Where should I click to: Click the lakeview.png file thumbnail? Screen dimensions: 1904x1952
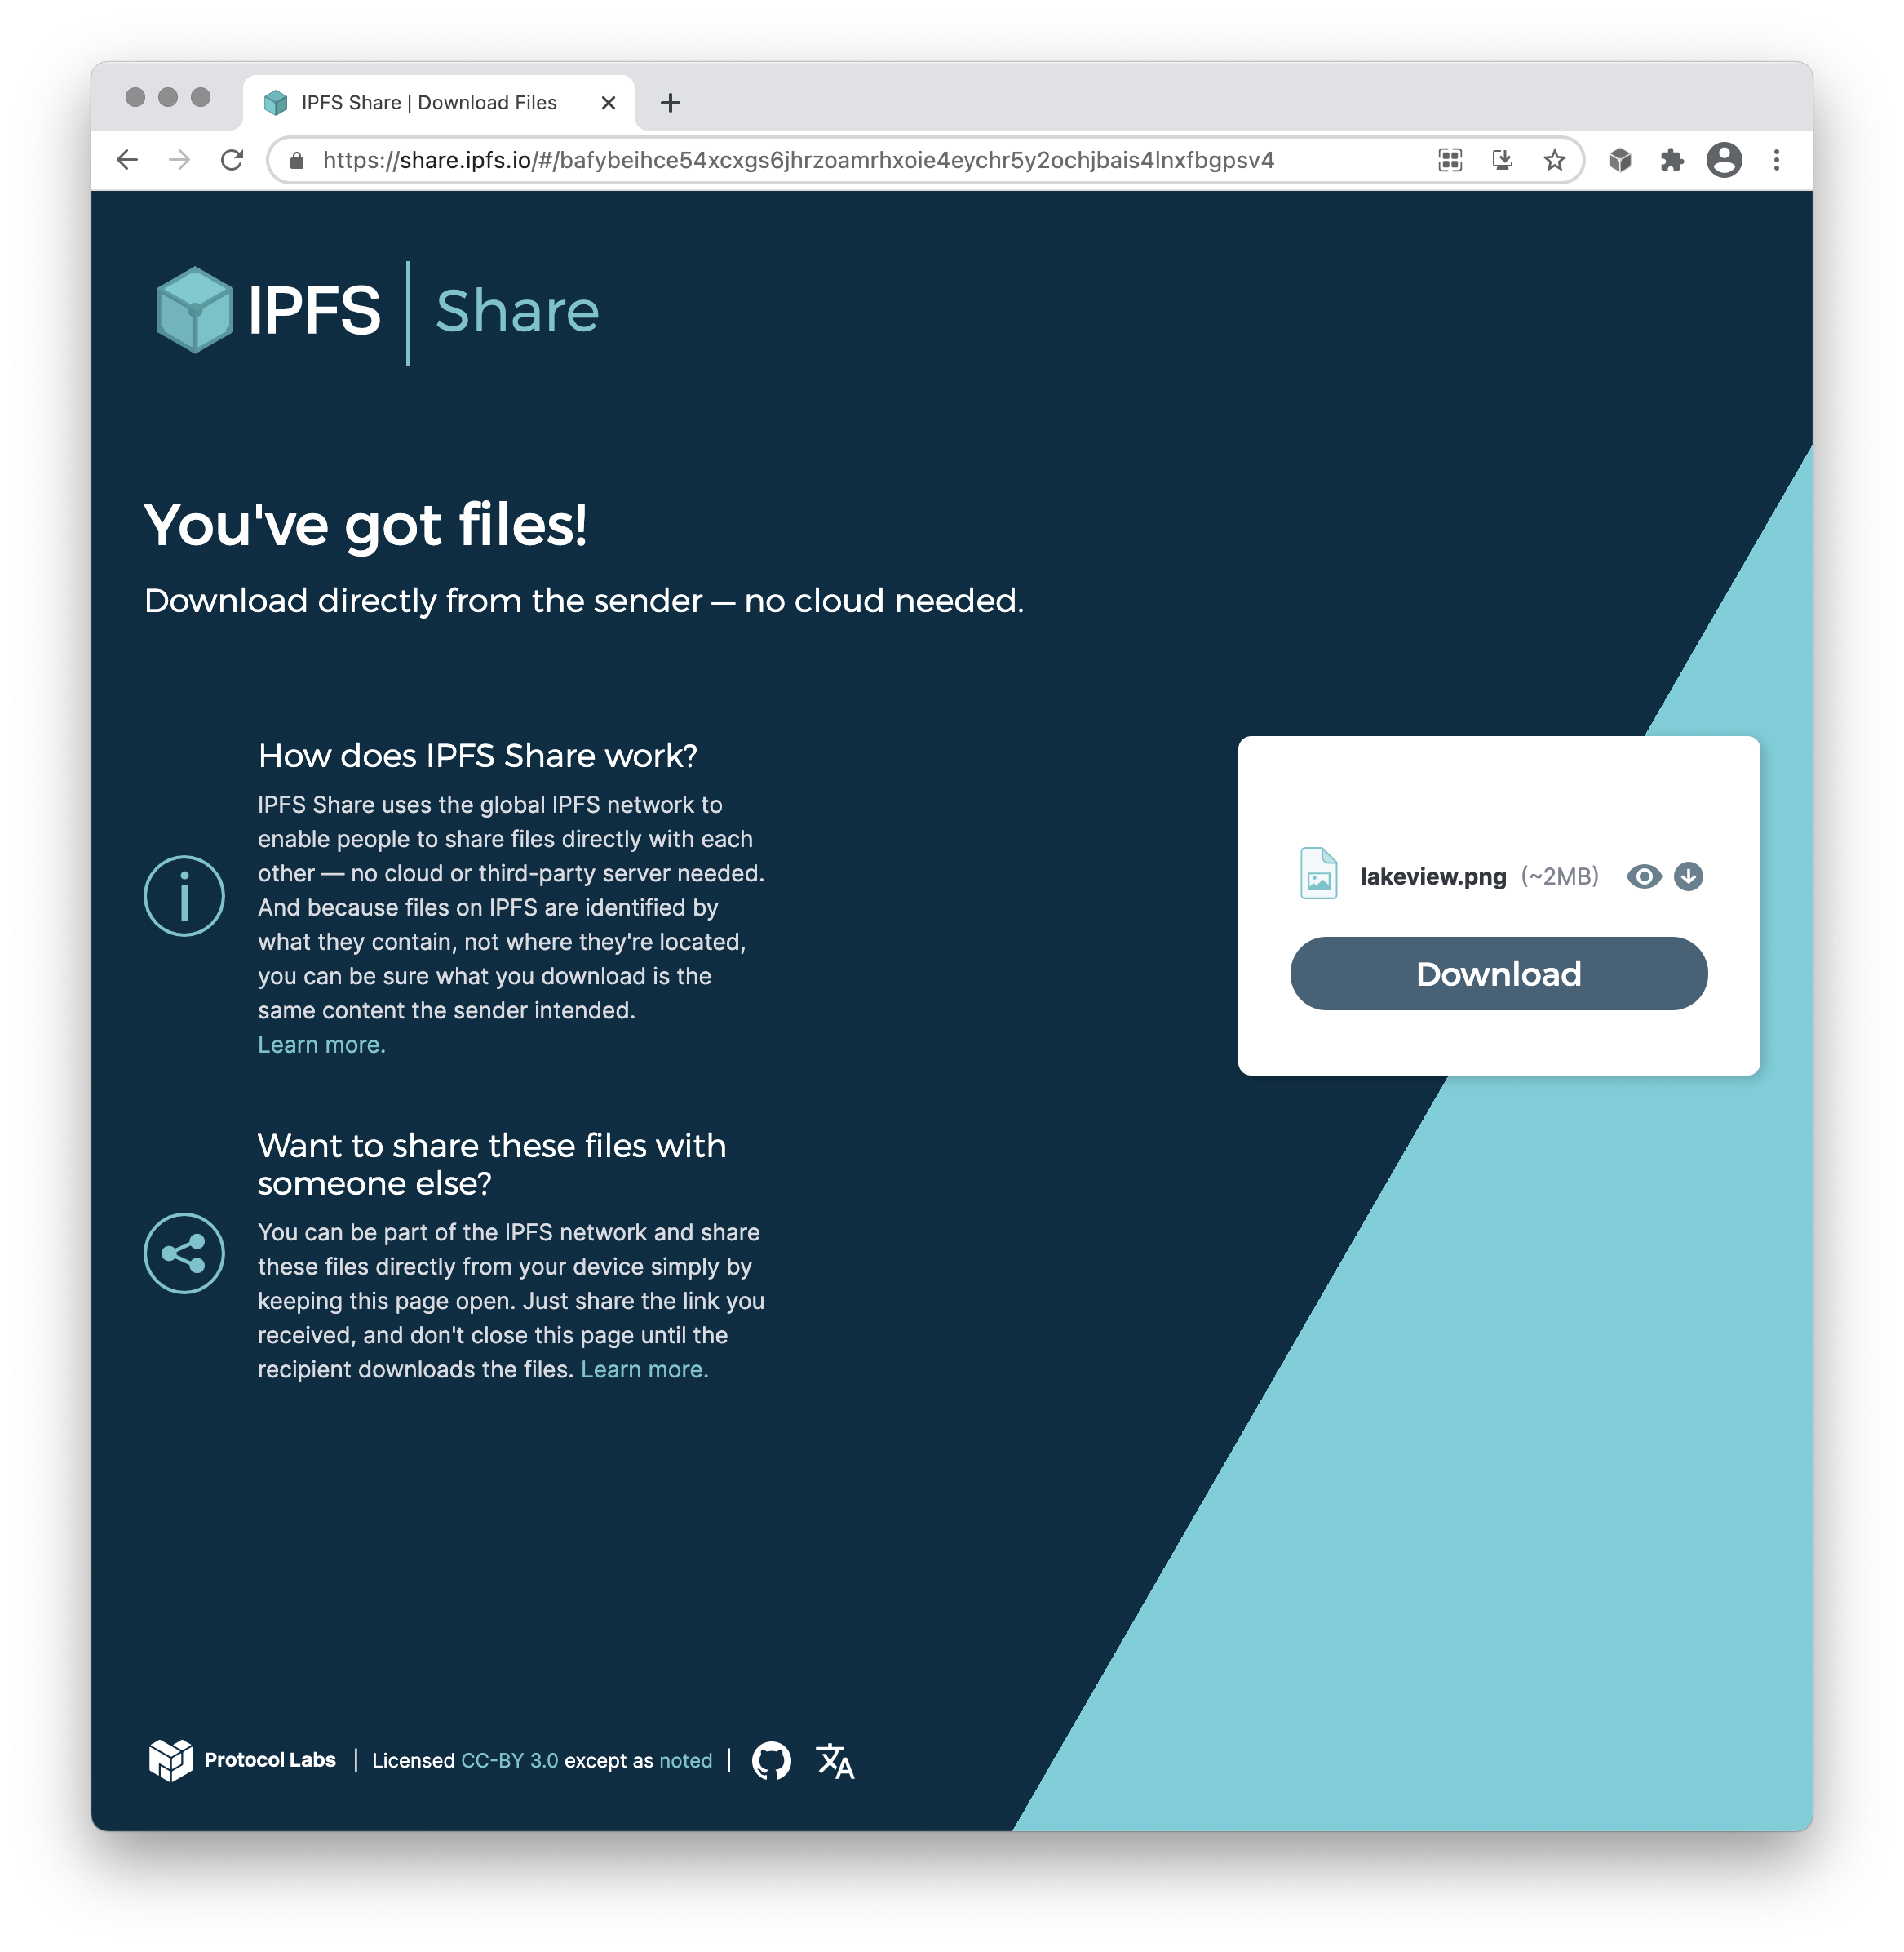(x=1318, y=876)
